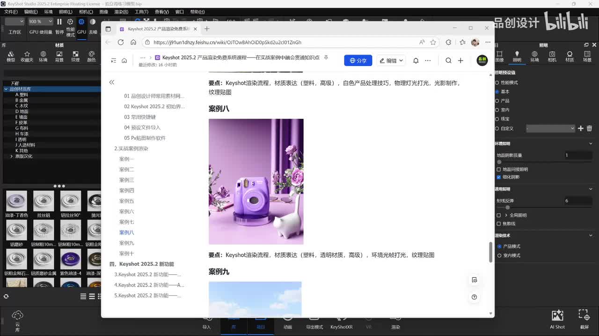Image resolution: width=599 pixels, height=336 pixels.
Task: Adjust the 地面阴影质量 slider
Action: 499,162
